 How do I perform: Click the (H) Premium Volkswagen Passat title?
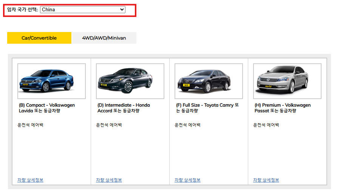pyautogui.click(x=283, y=108)
